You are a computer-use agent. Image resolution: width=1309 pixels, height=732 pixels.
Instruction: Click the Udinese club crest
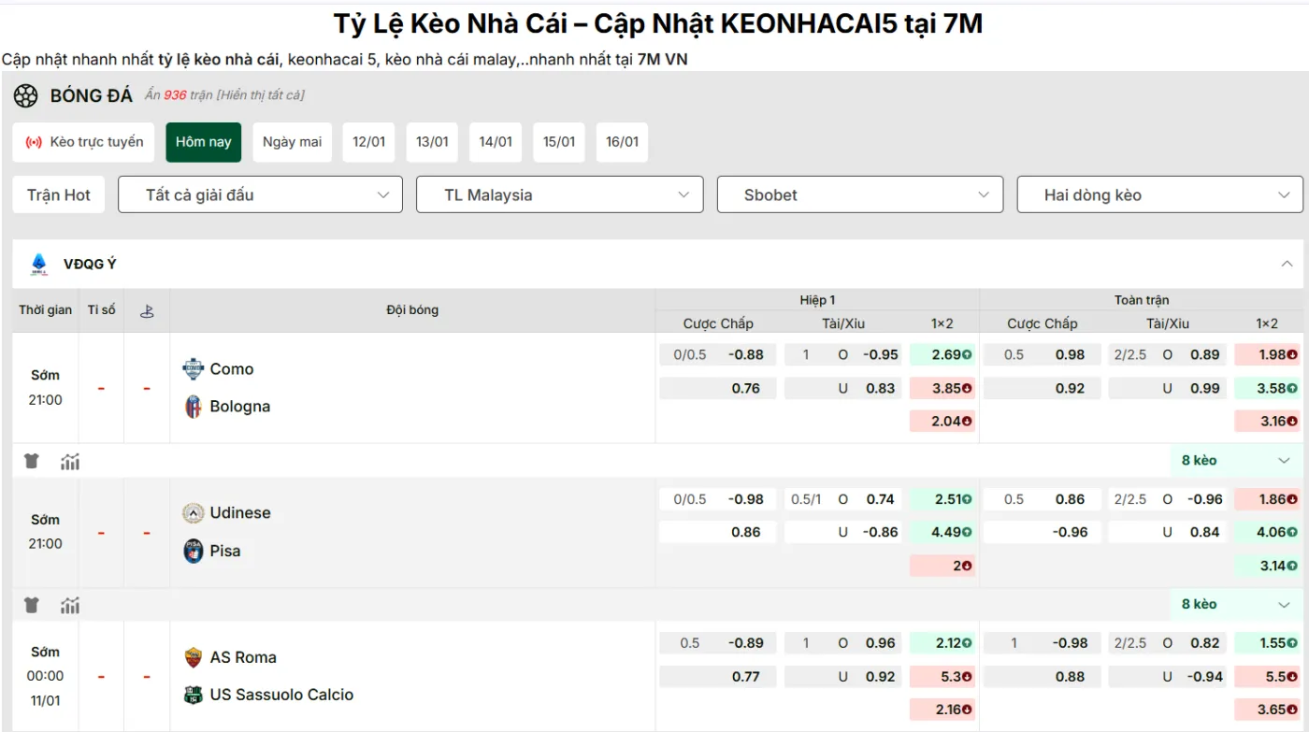pyautogui.click(x=193, y=512)
